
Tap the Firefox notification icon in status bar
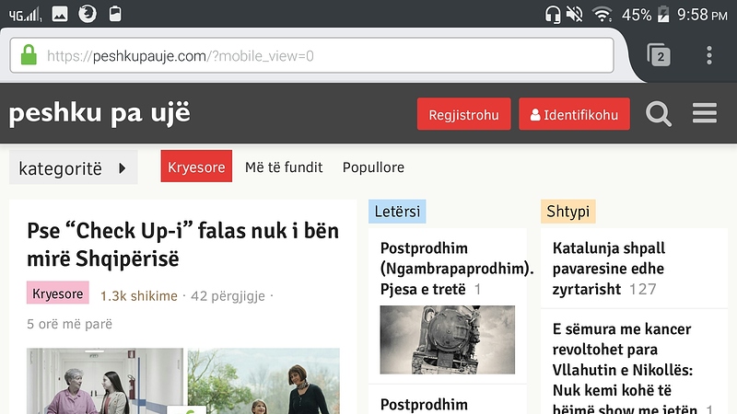click(x=88, y=14)
